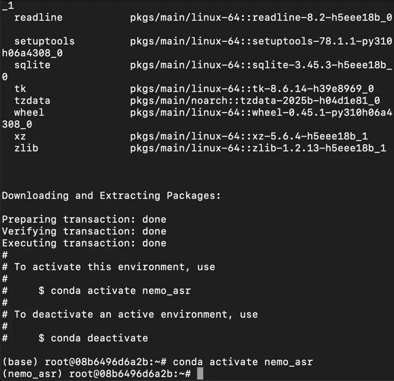The width and height of the screenshot is (394, 381).
Task: Click the 'Downloading and Extracting Packages:' line
Action: click(111, 195)
